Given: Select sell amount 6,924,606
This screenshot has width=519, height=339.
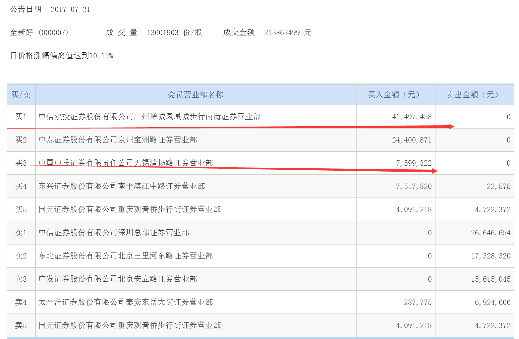Looking at the screenshot, I should click(493, 302).
